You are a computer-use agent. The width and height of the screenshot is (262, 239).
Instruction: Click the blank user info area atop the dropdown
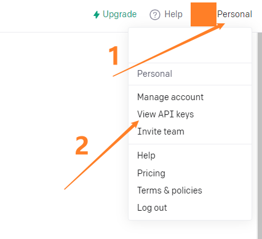190,45
